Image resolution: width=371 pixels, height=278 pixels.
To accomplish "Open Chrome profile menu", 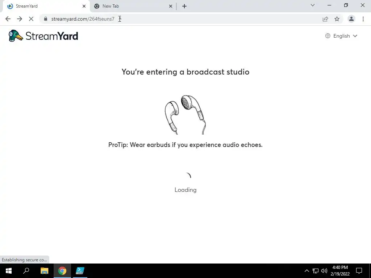I will [x=351, y=19].
